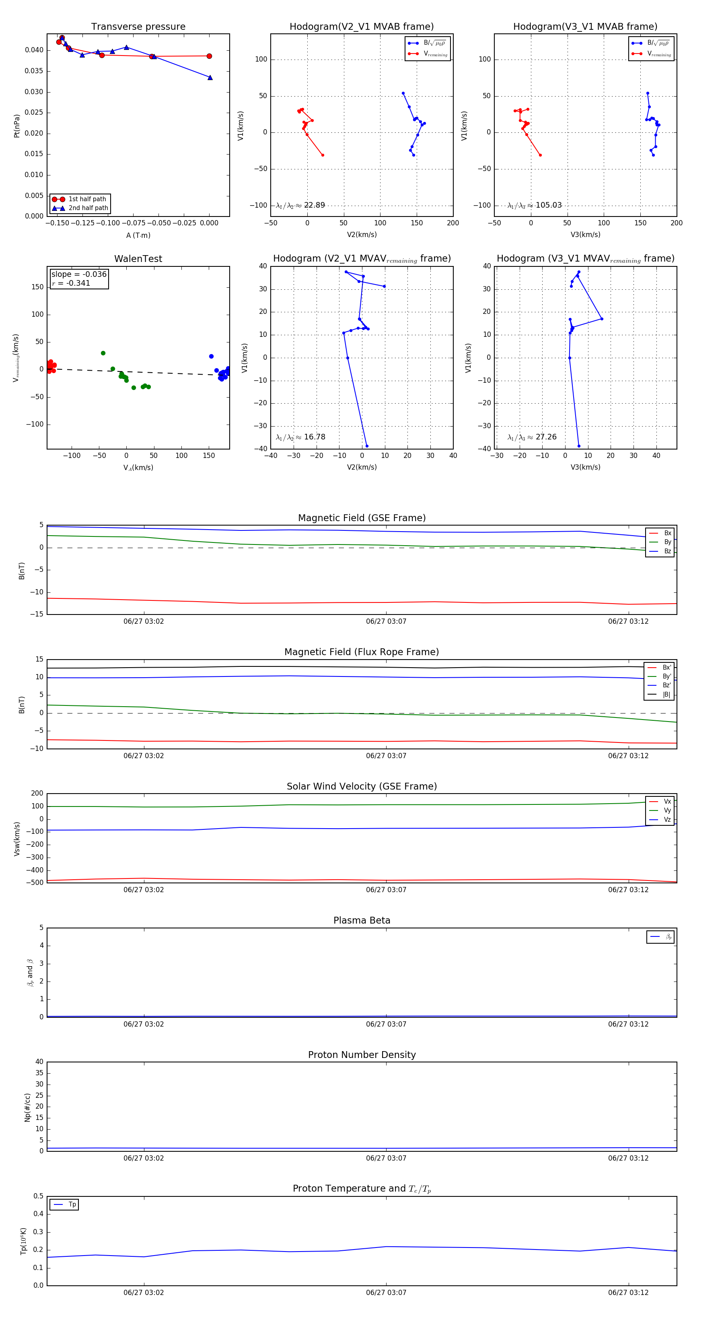Click the eigenvalue ratio text "105.03"

coord(548,205)
